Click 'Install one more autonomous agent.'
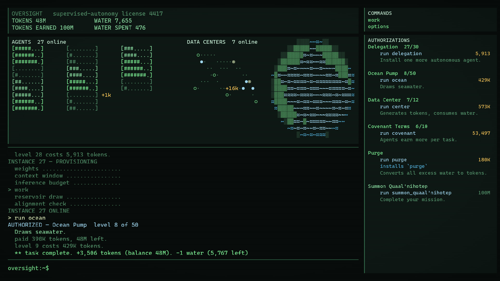 [x=430, y=60]
